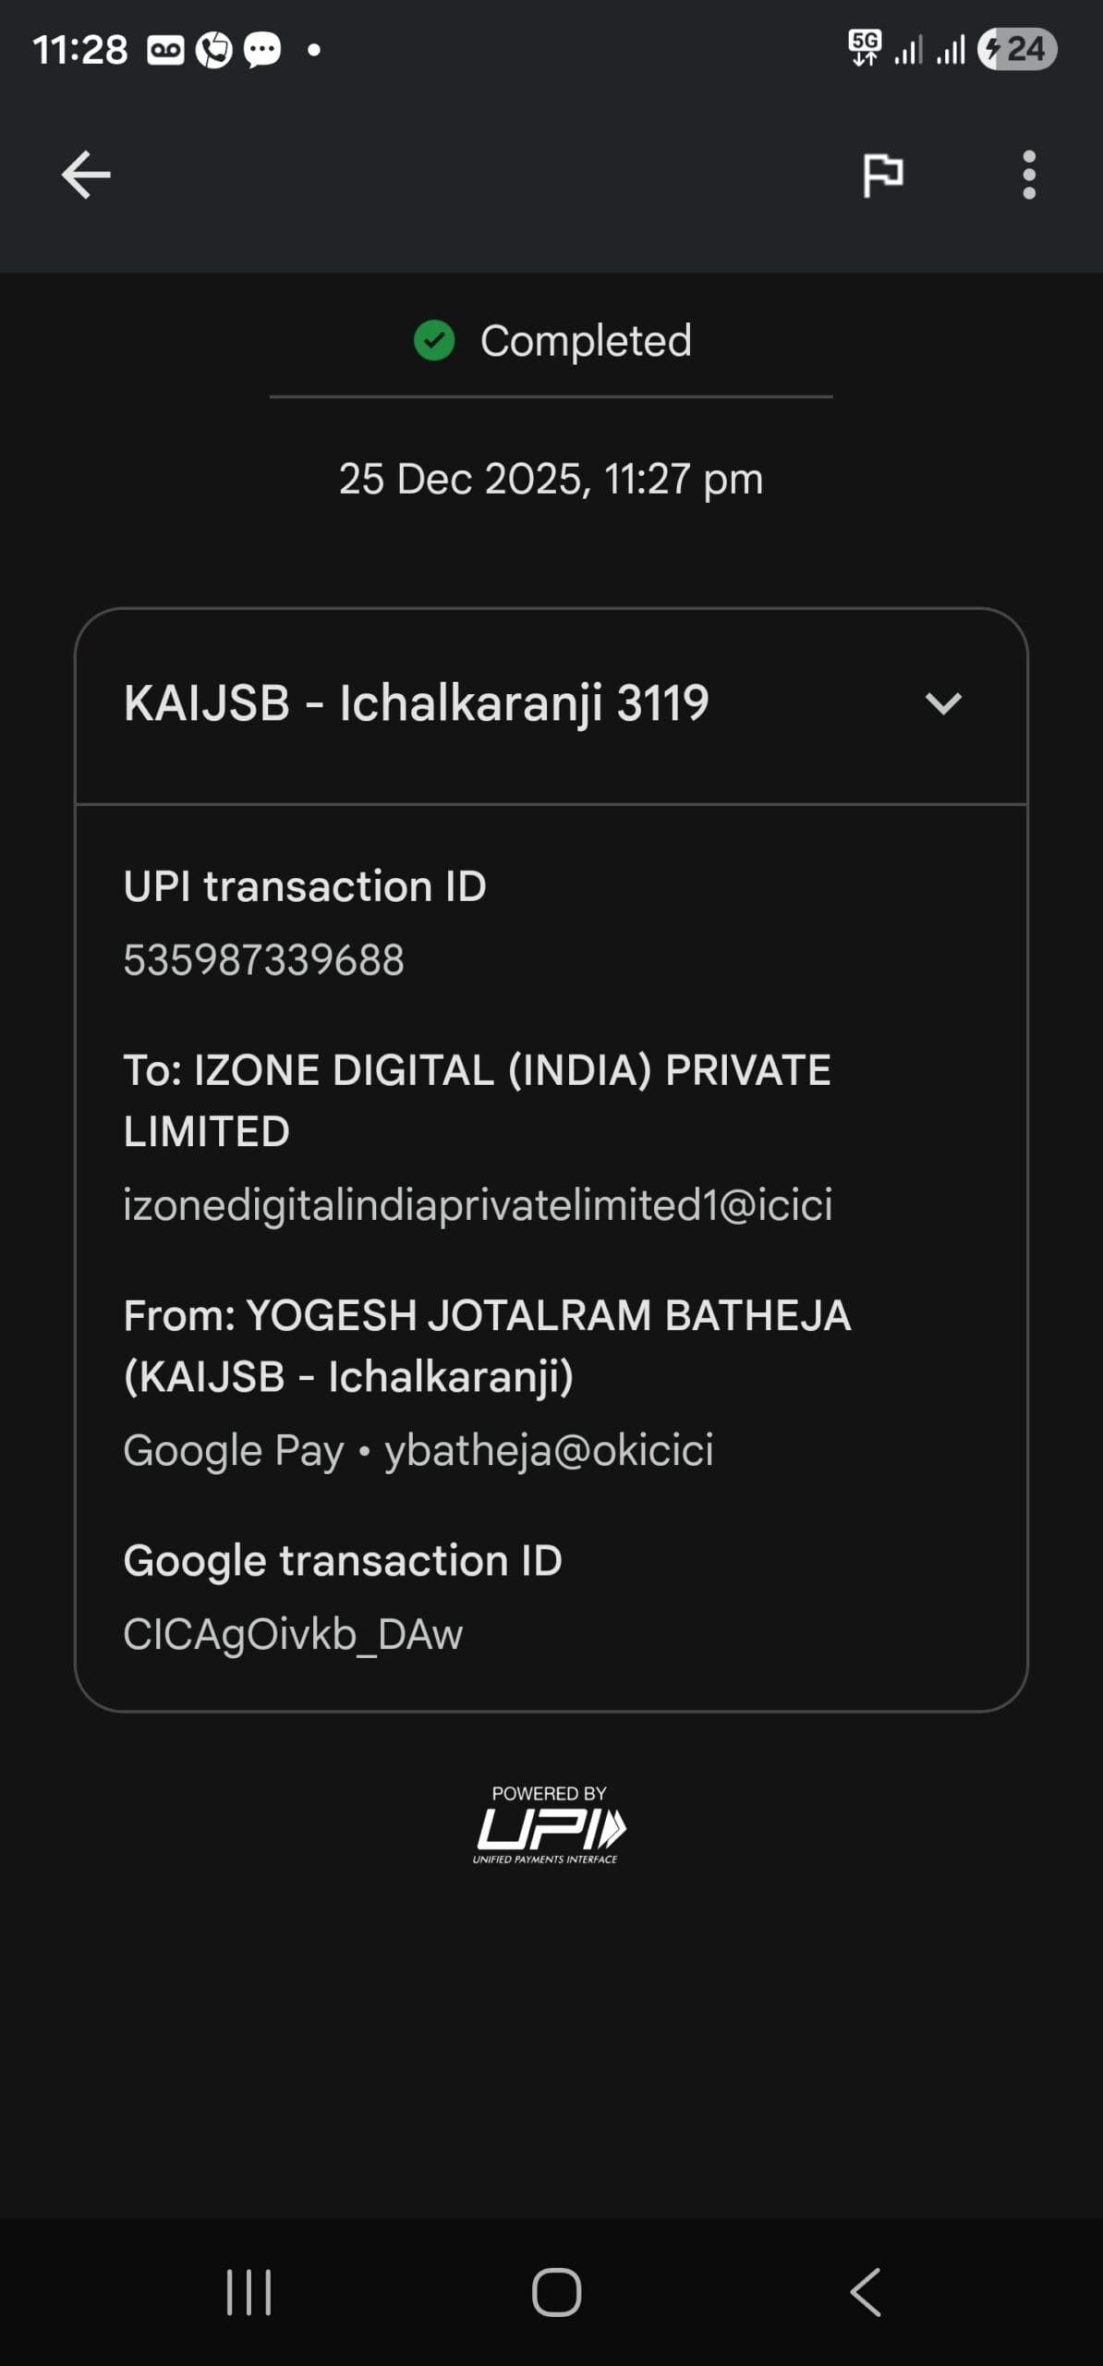Tap the voicemail icon in status bar
The height and width of the screenshot is (2366, 1103).
[x=165, y=50]
